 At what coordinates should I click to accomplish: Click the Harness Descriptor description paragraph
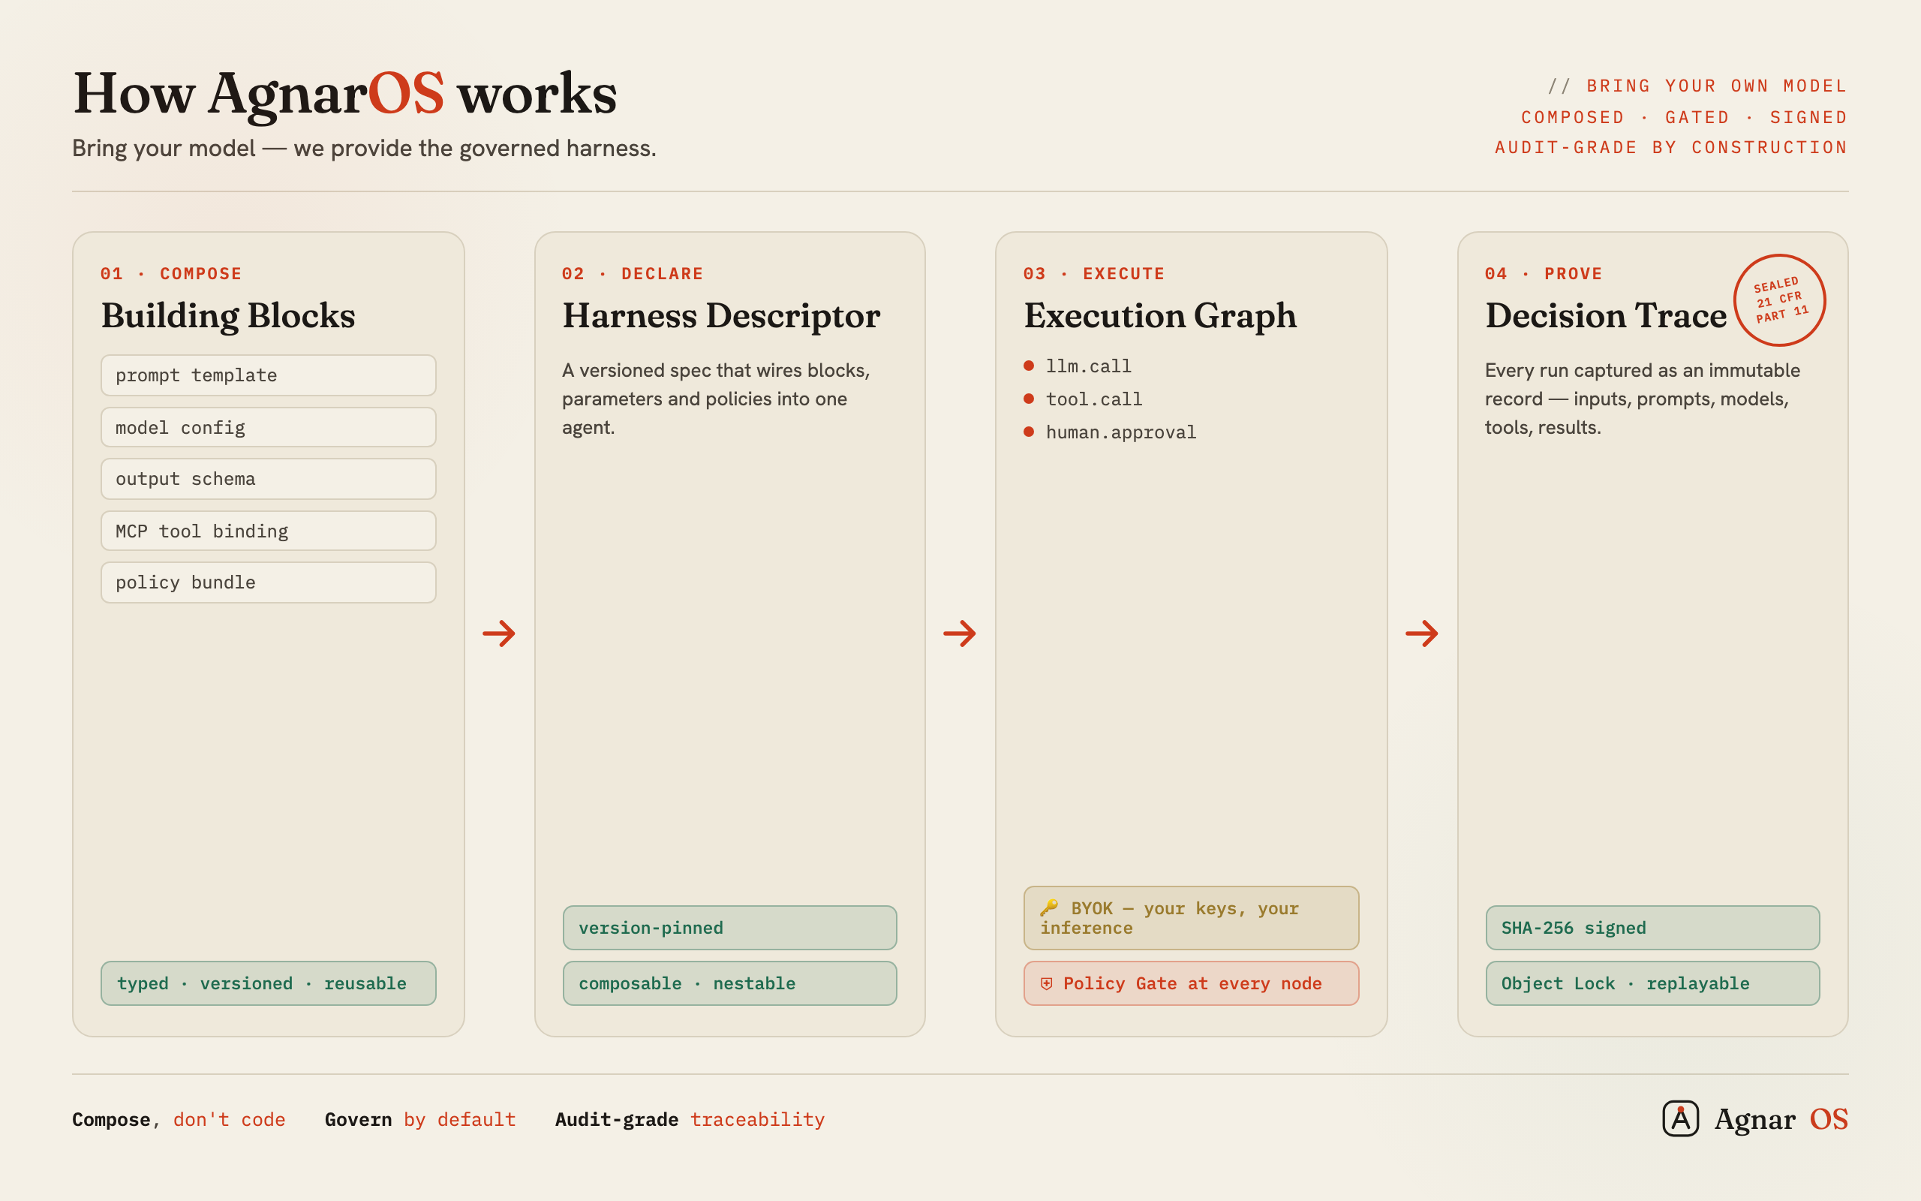point(716,399)
